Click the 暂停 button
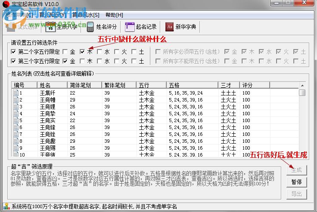Screen dimensions: 317x212 coord(297,182)
